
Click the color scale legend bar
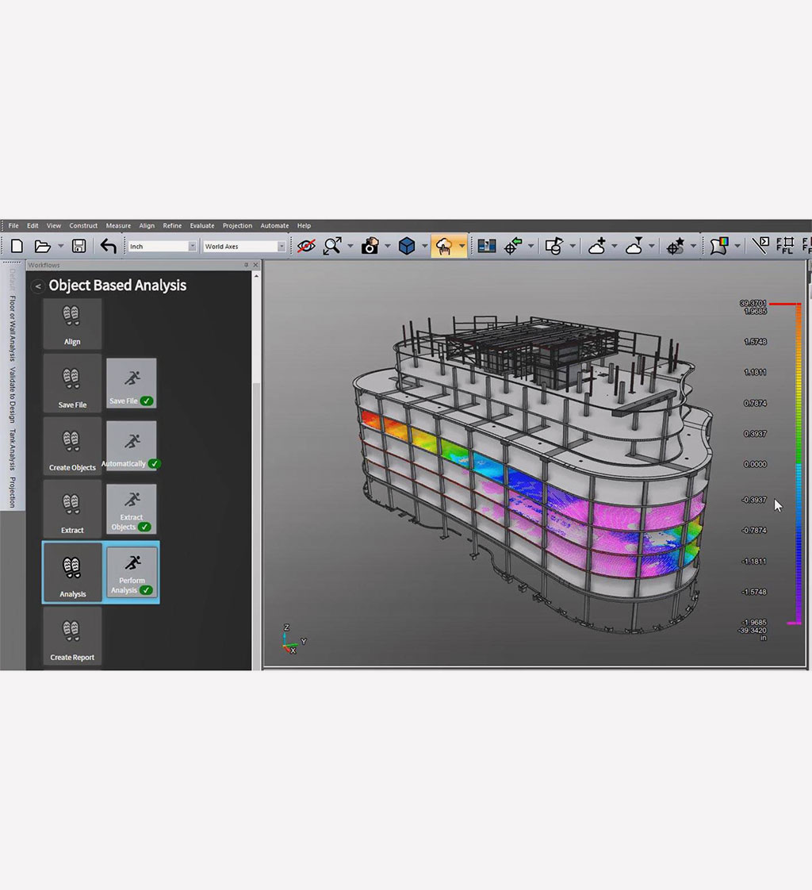[799, 464]
